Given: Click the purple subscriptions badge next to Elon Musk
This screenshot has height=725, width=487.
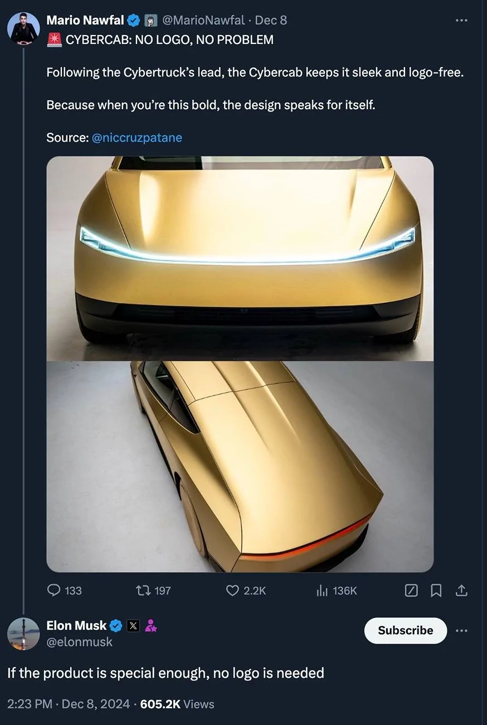Looking at the screenshot, I should 149,625.
